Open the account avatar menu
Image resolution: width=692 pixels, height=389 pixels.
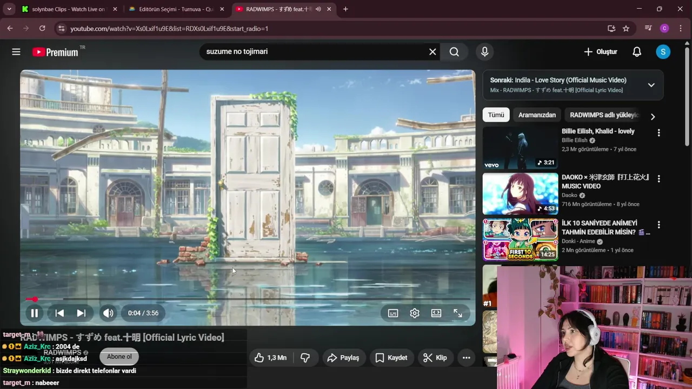[x=663, y=52]
